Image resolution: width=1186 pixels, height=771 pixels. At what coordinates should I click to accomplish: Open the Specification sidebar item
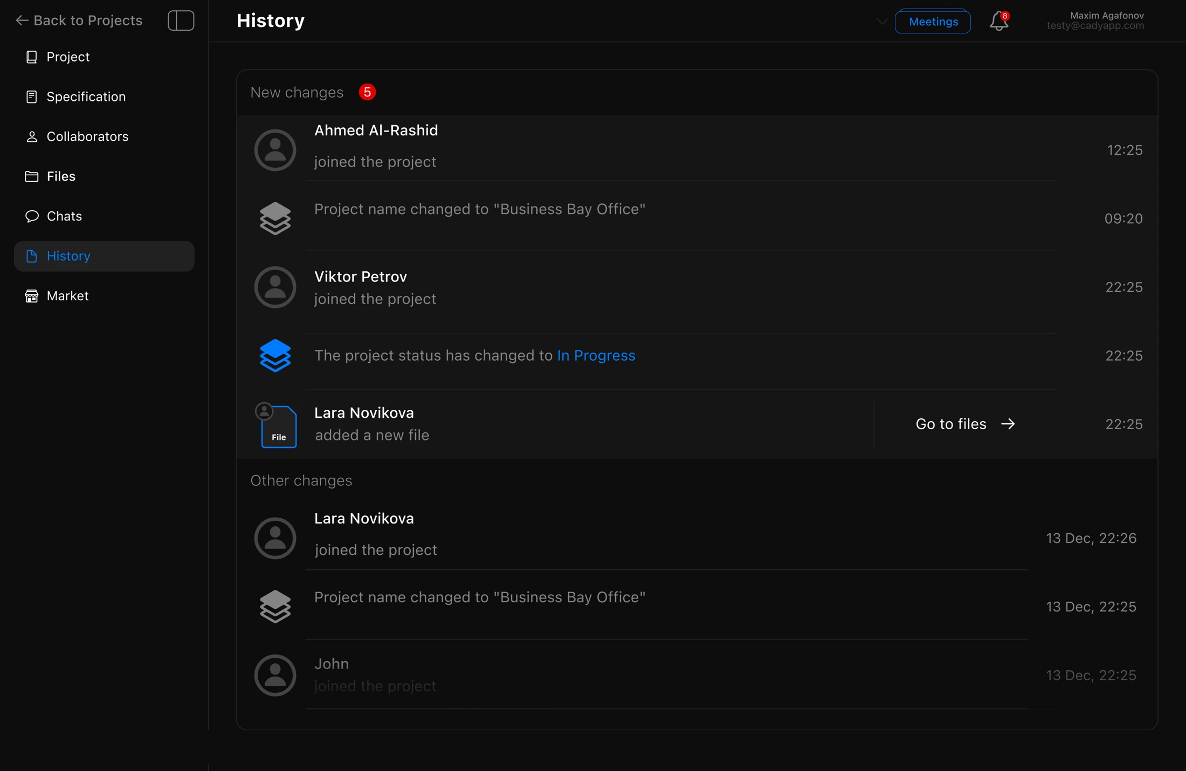[104, 97]
